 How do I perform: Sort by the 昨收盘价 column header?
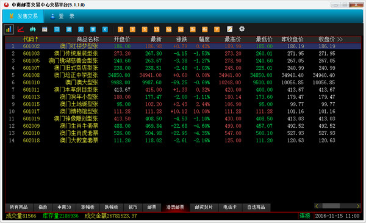[x=292, y=39]
